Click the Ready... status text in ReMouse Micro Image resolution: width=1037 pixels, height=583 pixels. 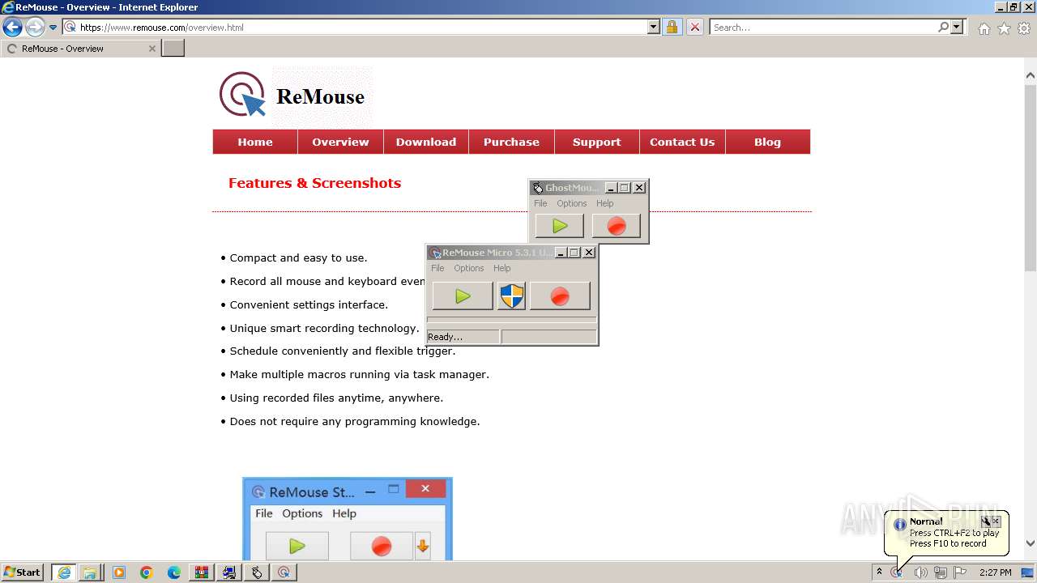click(445, 337)
